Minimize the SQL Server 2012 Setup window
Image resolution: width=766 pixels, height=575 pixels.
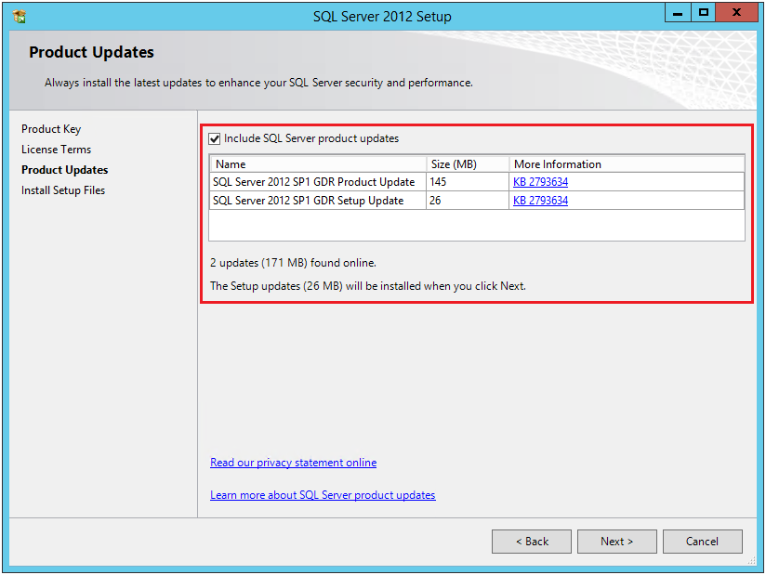[x=678, y=13]
